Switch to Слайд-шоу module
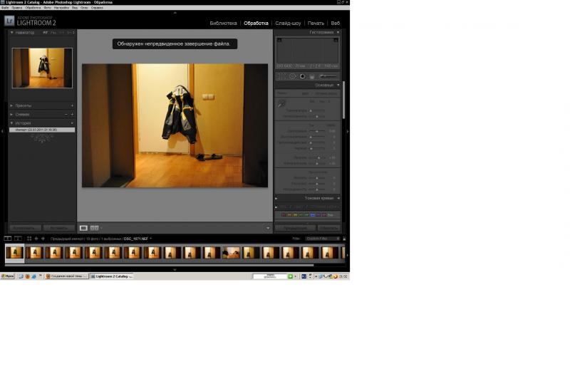Viewport: 570px width, 379px height. tap(288, 24)
